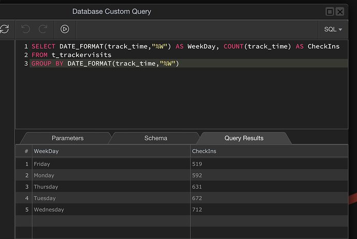Click the 712 CheckIns value

(197, 209)
